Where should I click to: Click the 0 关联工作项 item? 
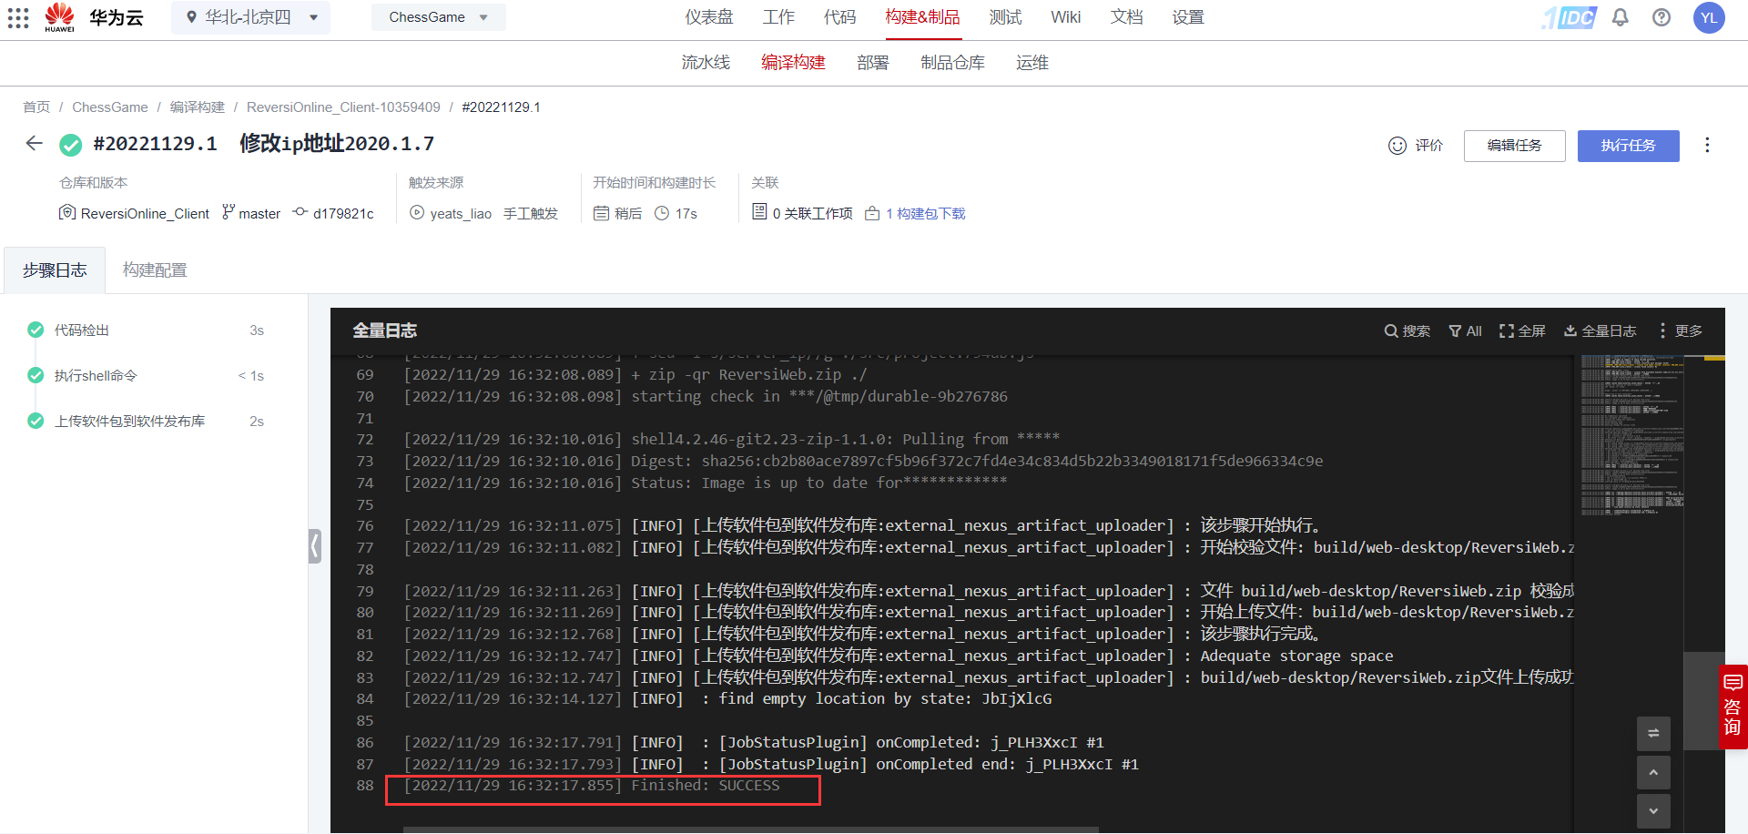802,213
